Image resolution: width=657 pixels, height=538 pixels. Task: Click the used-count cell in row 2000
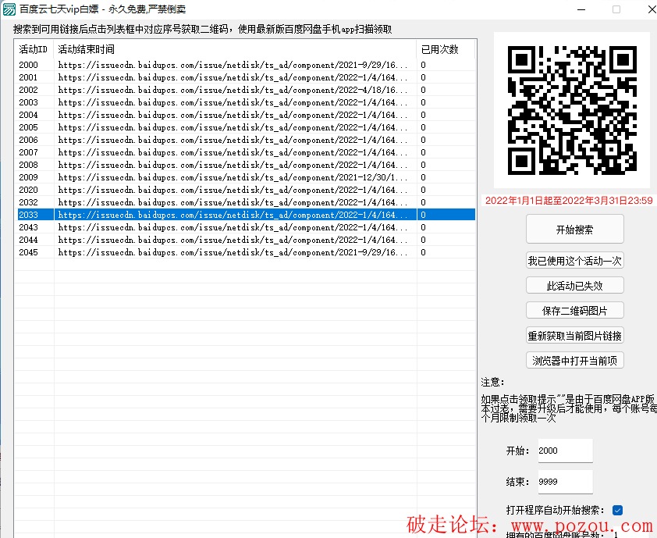tap(446, 65)
